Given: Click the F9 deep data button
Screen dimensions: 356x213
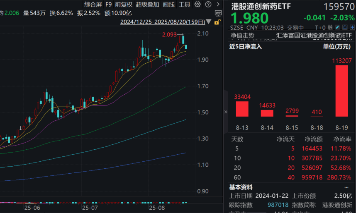Looking at the screenshot, I should 108,5.
